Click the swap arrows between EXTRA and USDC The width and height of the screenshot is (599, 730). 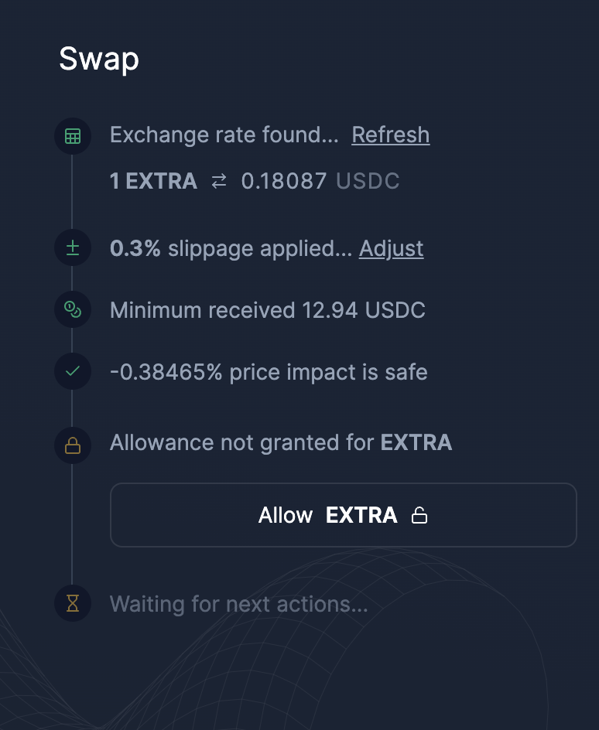219,181
